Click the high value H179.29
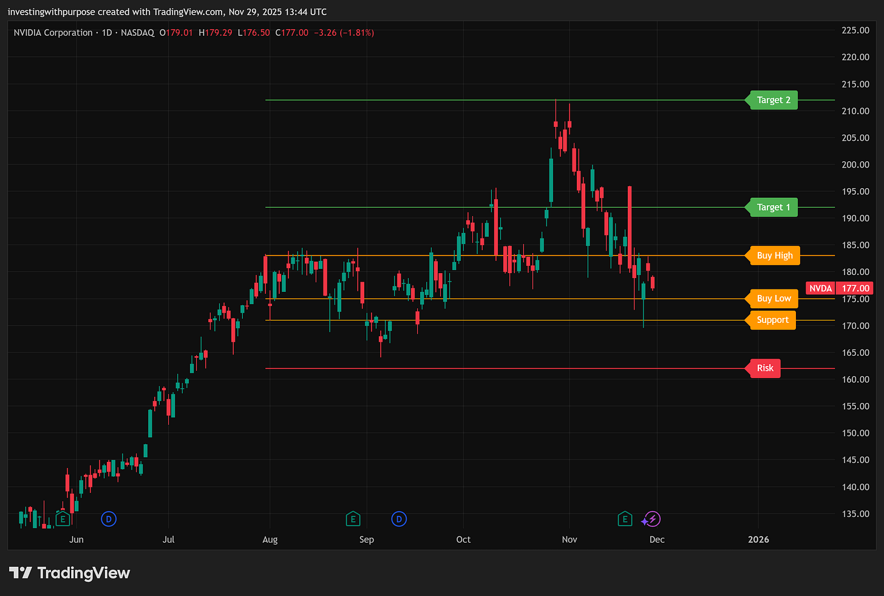This screenshot has height=596, width=884. [216, 33]
